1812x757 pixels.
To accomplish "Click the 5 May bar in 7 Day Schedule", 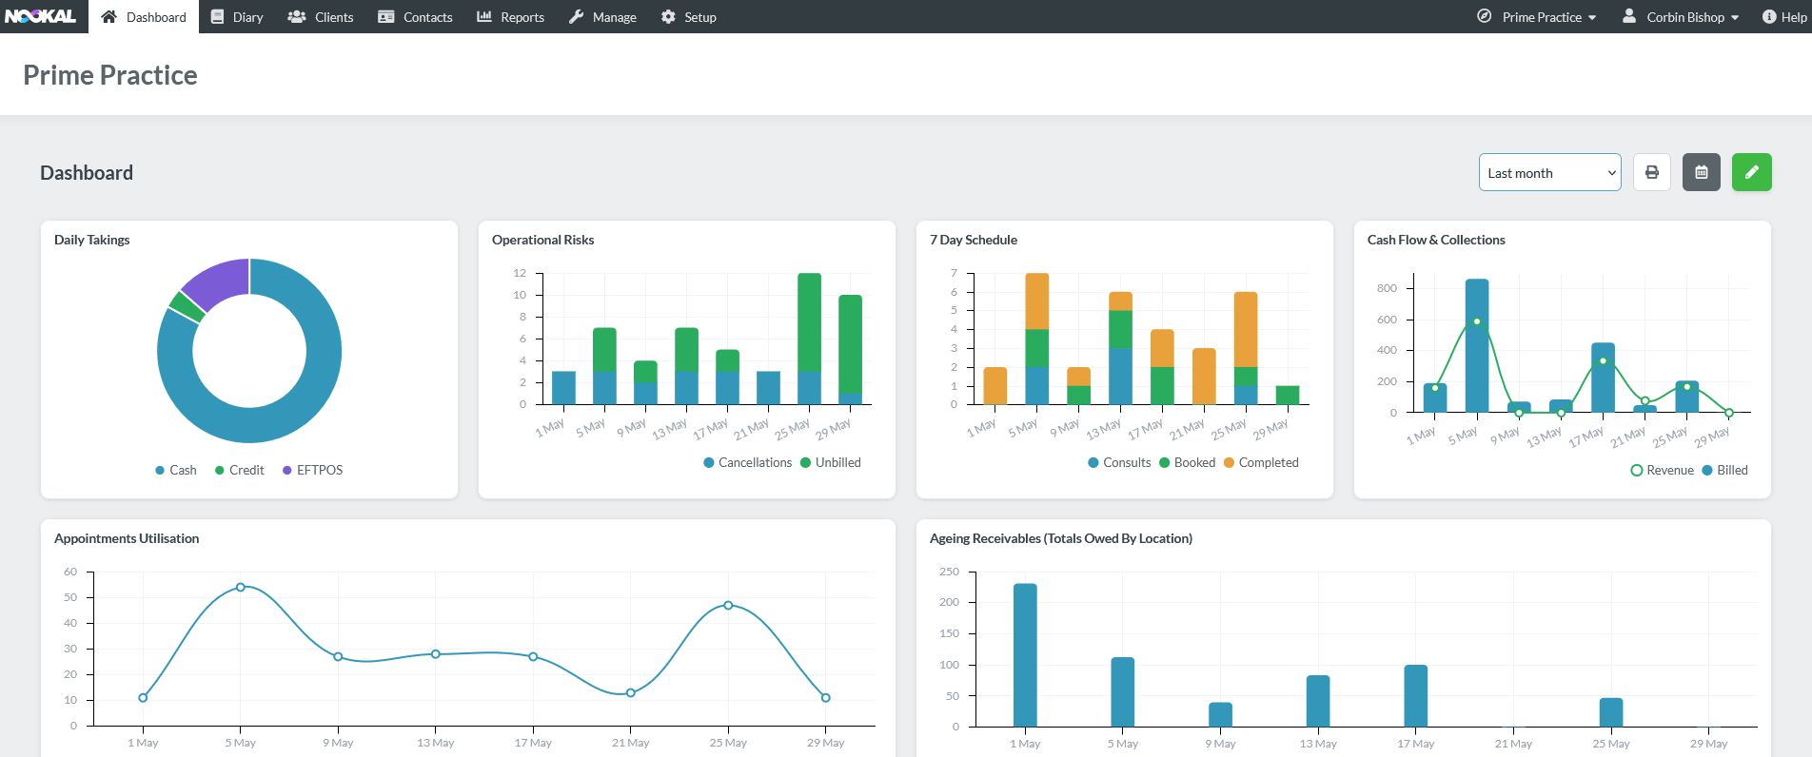I will click(x=1037, y=339).
